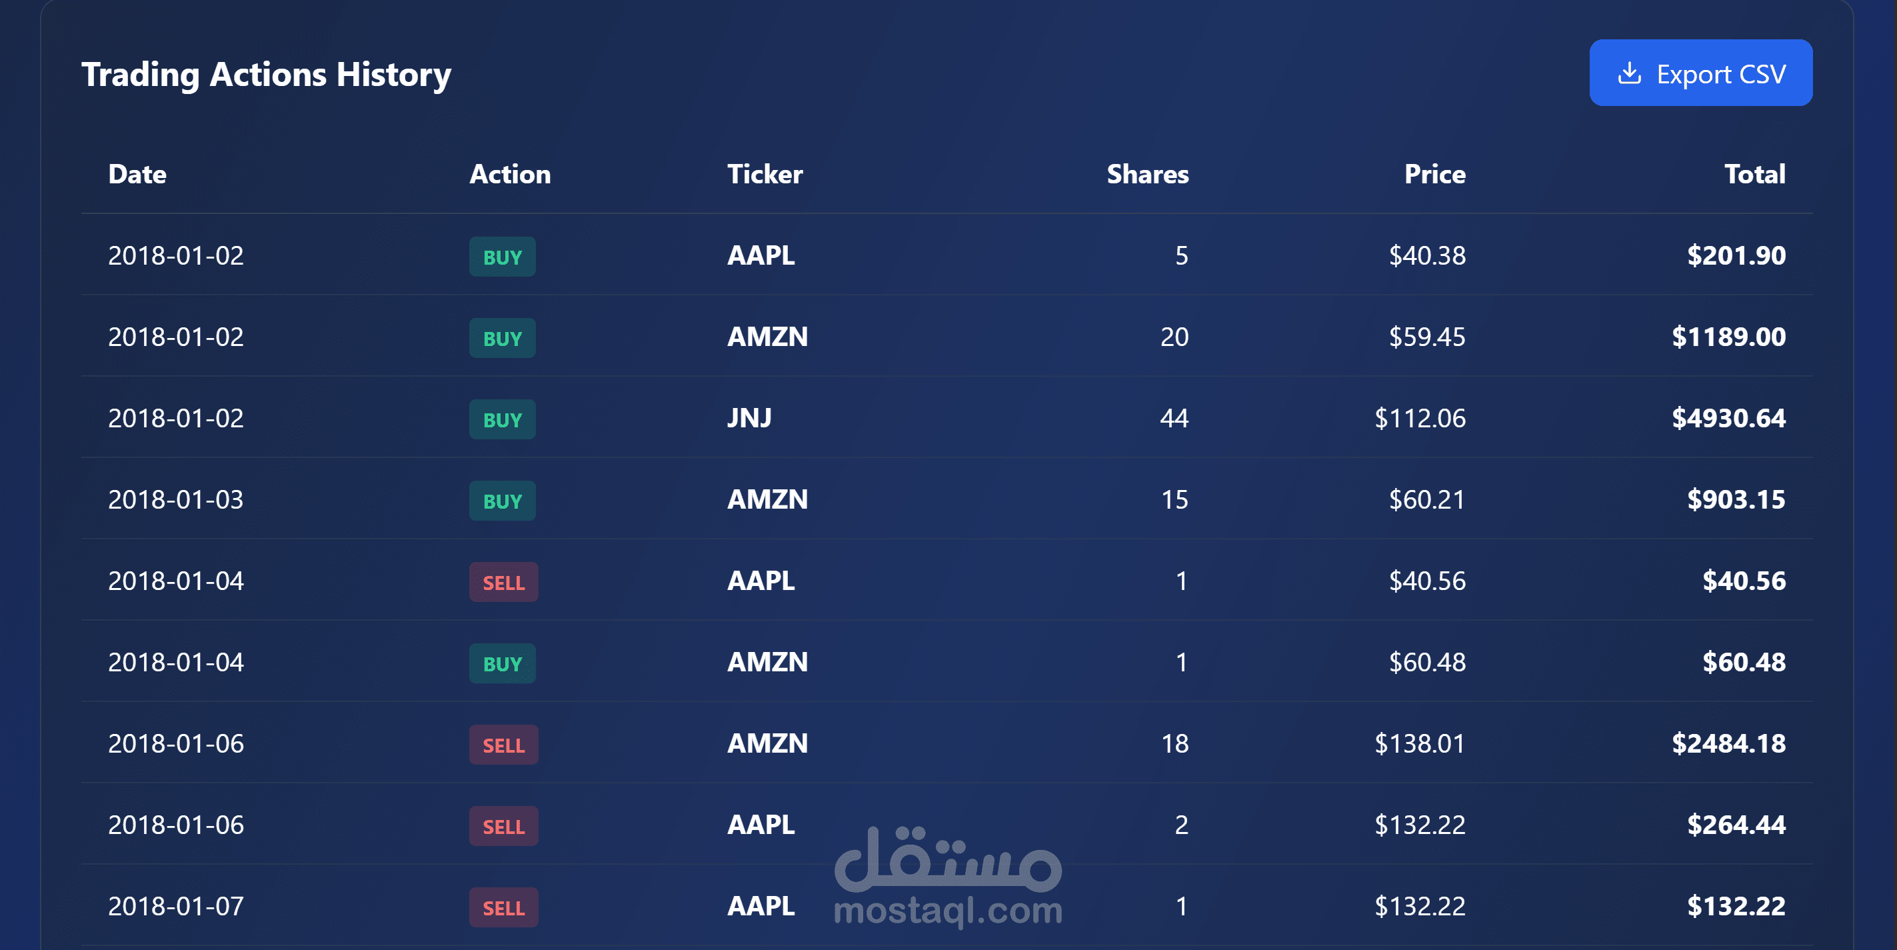Screen dimensions: 1897x950
Task: Select the Total column header
Action: [x=1754, y=175]
